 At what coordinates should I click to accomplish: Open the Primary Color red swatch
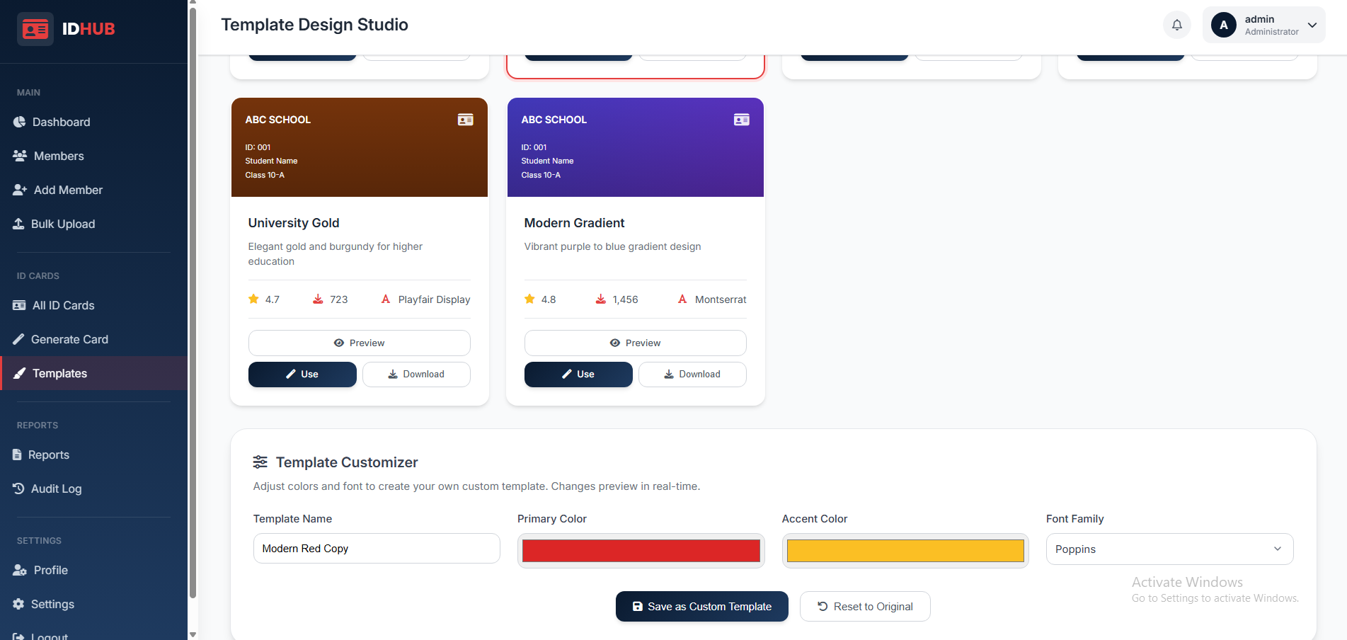click(641, 551)
